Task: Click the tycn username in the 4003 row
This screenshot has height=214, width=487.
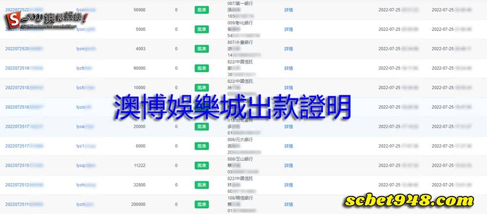Action: pos(86,49)
